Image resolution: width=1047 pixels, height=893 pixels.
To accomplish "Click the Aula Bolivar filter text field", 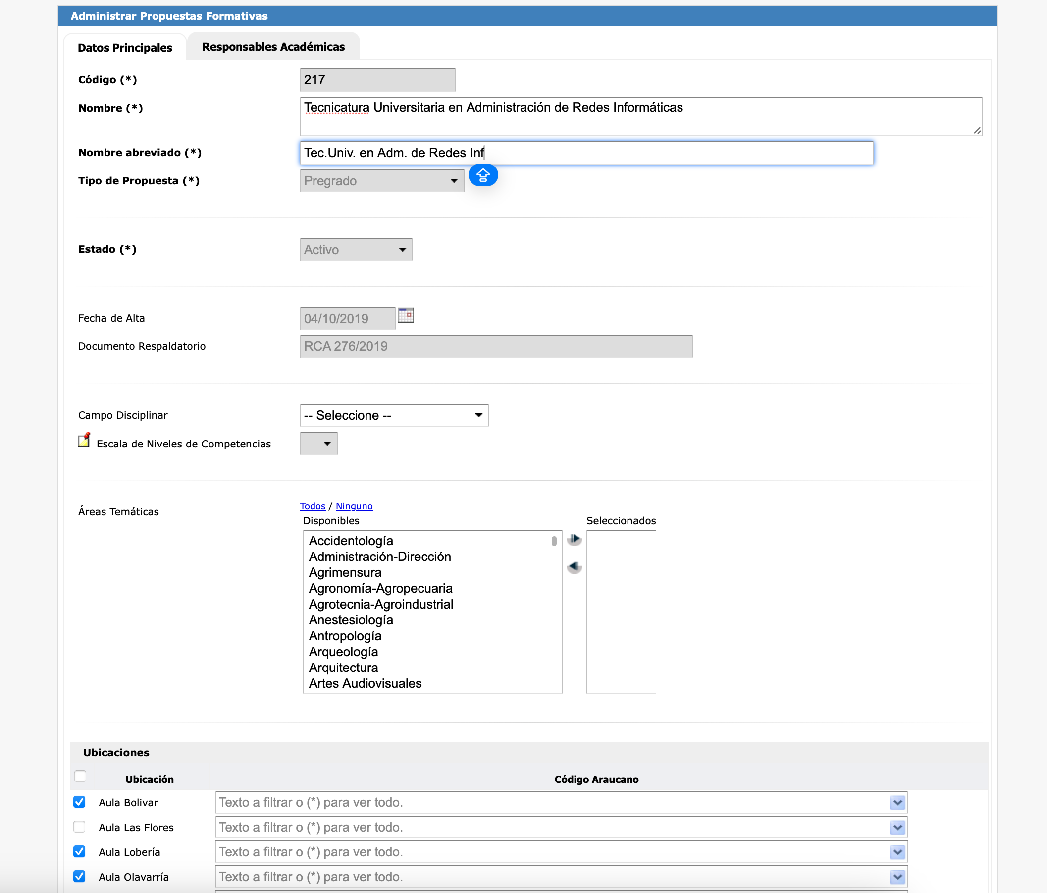I will [553, 802].
